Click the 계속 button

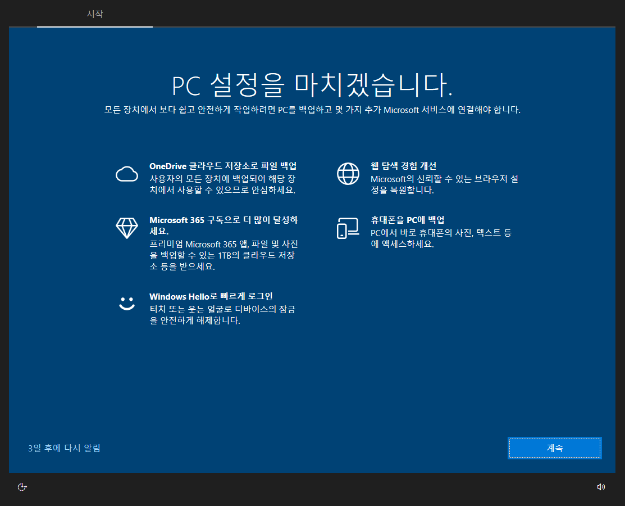(x=554, y=448)
